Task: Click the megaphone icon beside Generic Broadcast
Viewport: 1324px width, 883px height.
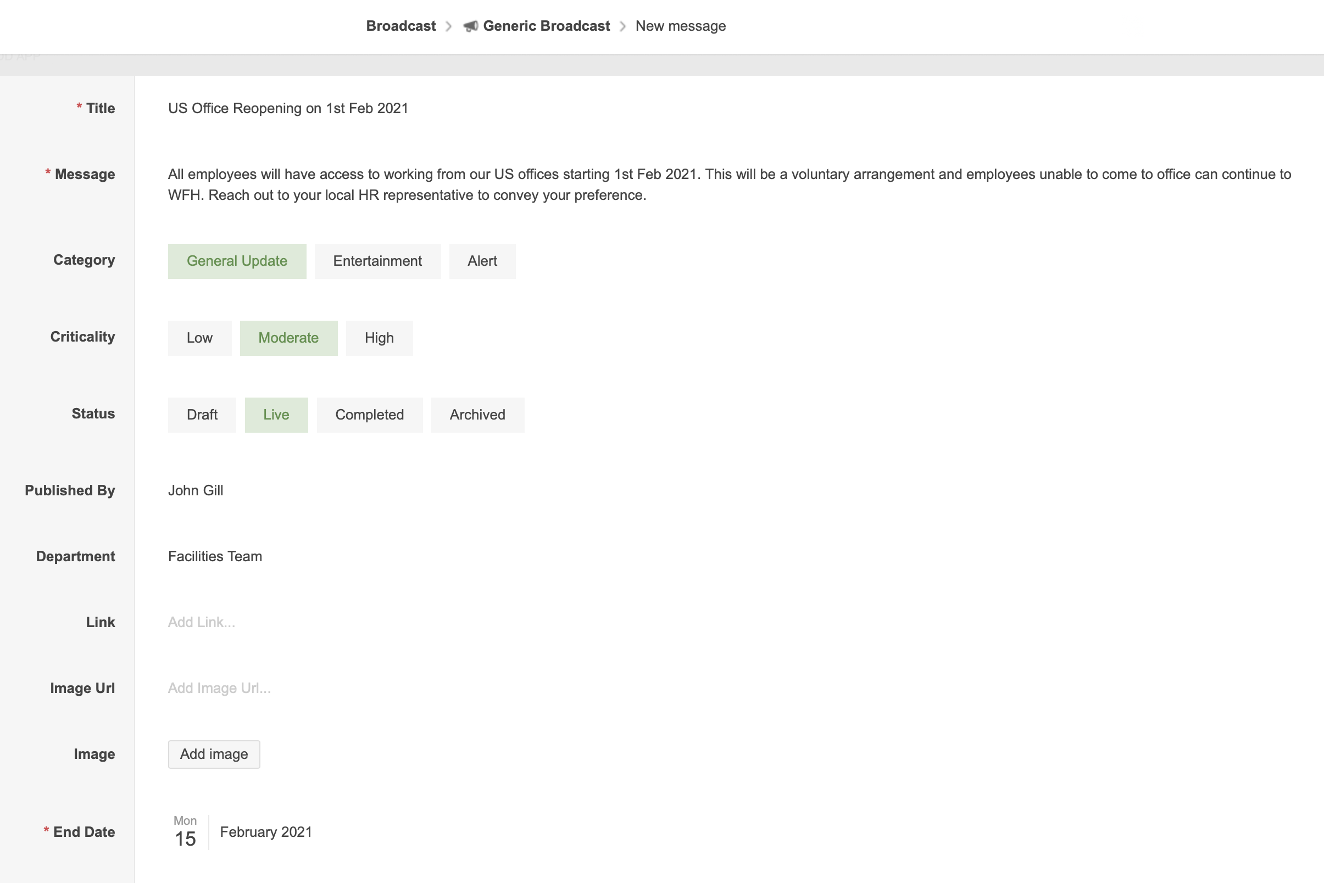Action: coord(470,26)
